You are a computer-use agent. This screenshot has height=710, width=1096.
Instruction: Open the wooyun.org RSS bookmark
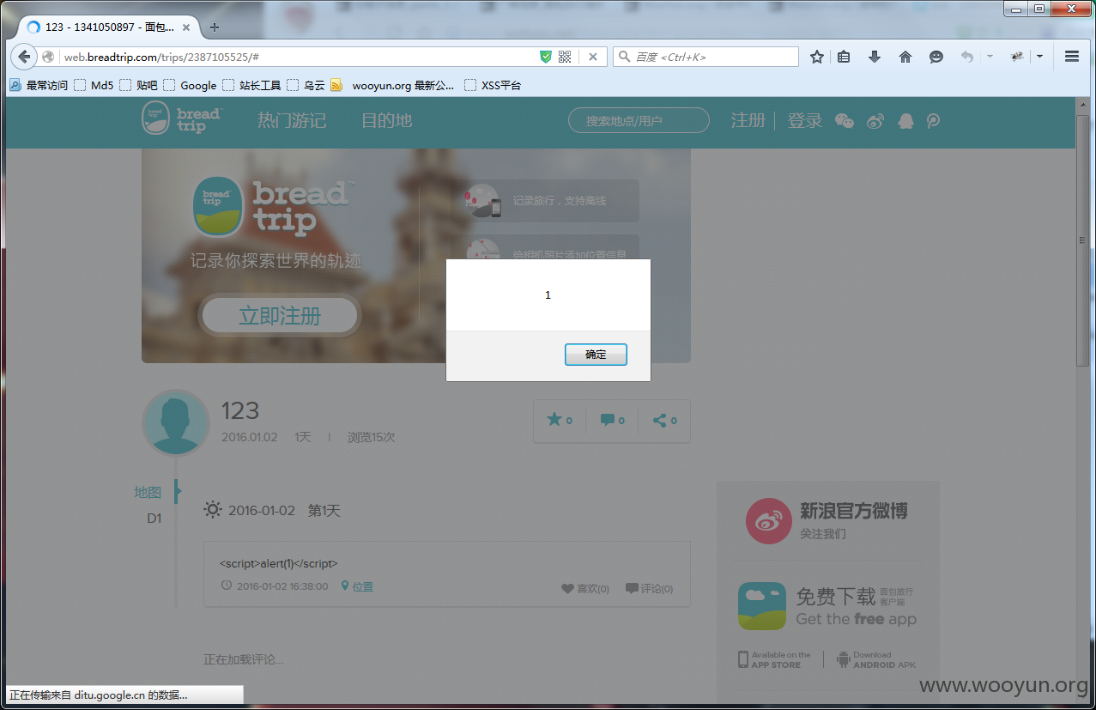(x=392, y=85)
